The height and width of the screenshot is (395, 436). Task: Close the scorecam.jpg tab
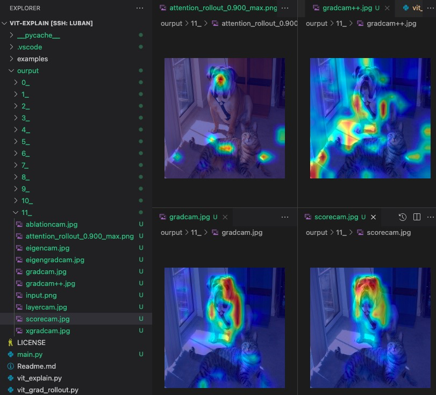373,217
